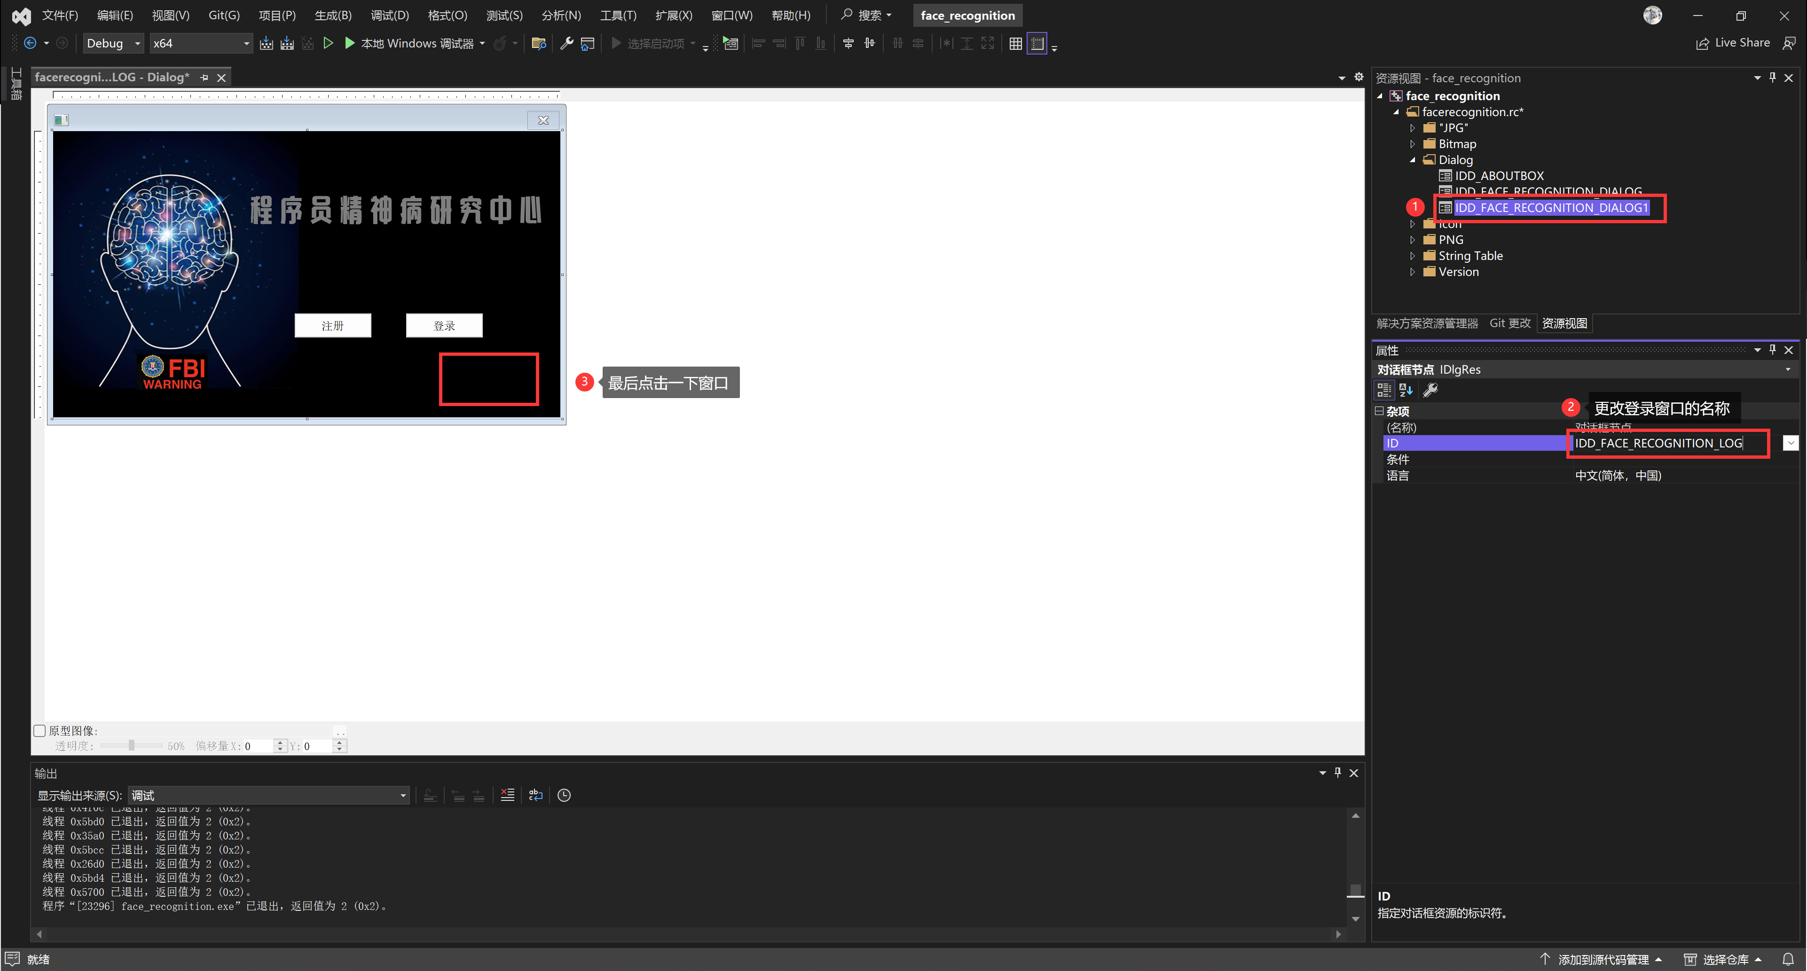This screenshot has height=971, width=1807.
Task: Start without debugging using the outline play icon
Action: [x=328, y=44]
